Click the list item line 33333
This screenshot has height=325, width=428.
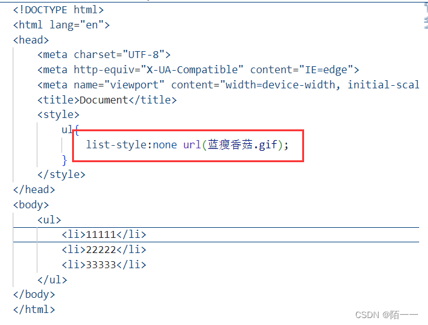click(104, 264)
